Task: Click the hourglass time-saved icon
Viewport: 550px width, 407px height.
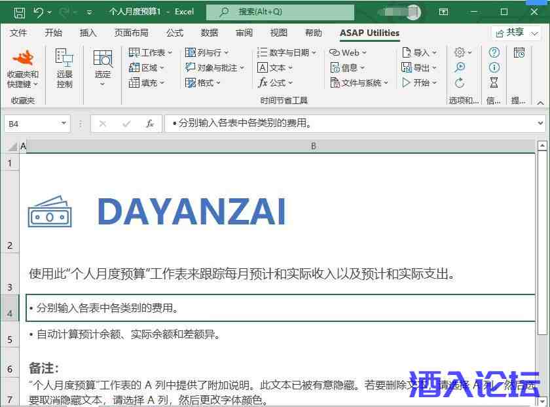Action: click(494, 82)
